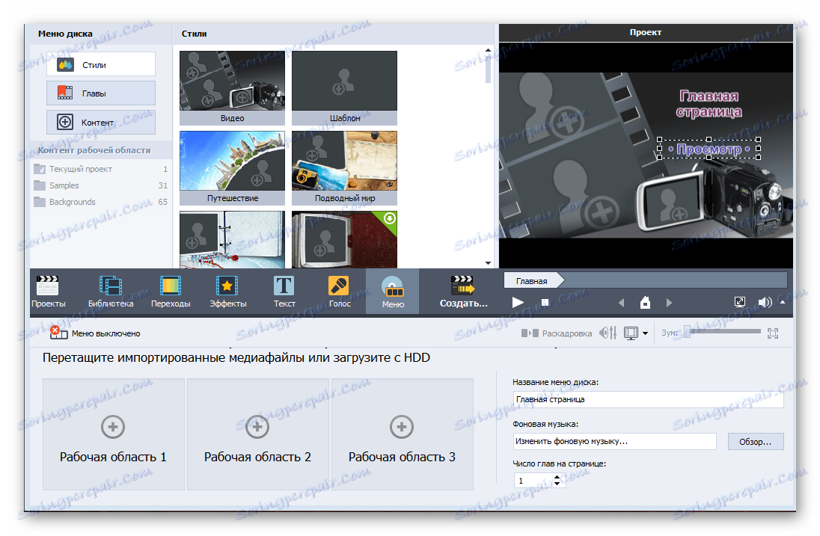Open the display mode dropdown arrow

coord(646,333)
